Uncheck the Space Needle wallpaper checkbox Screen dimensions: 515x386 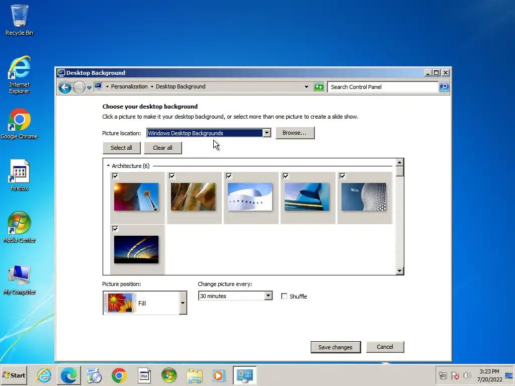[x=115, y=176]
